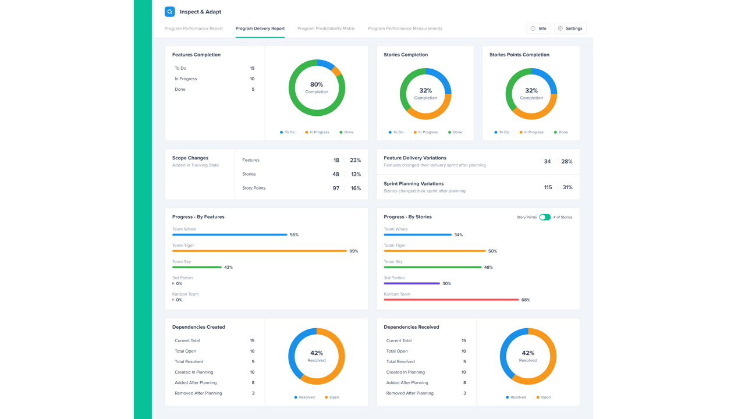Click the Info button label
This screenshot has width=745, height=419.
point(542,29)
